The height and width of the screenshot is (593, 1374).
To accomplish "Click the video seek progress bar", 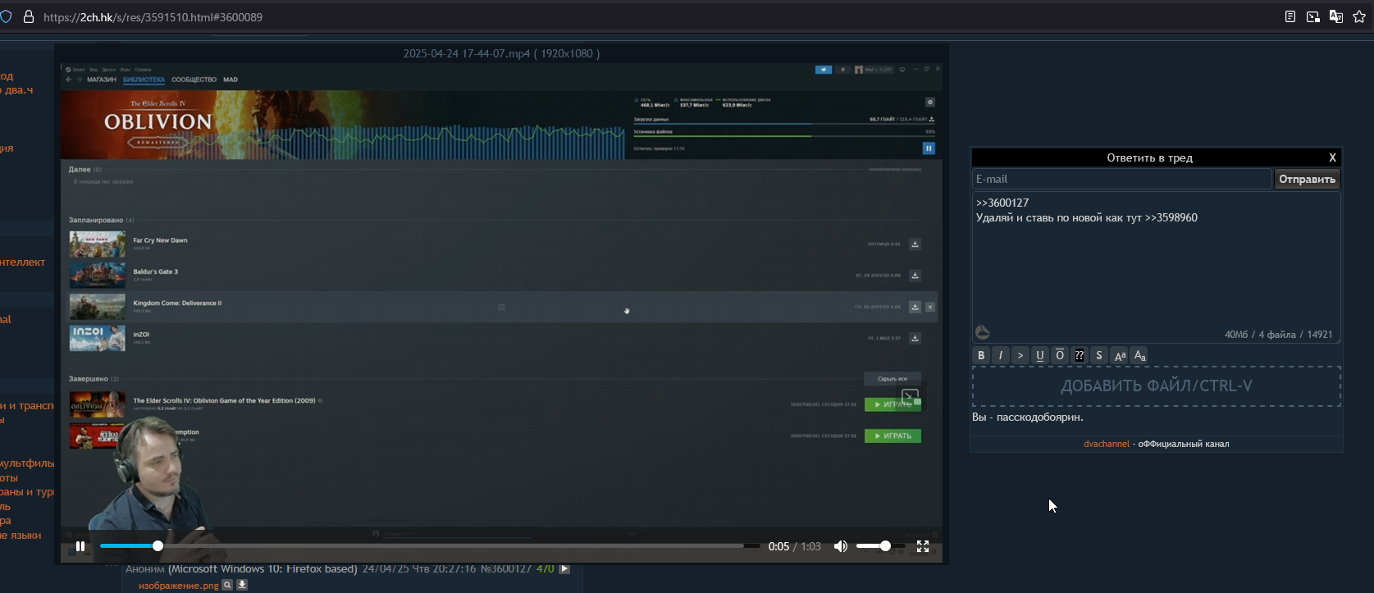I will [x=429, y=546].
